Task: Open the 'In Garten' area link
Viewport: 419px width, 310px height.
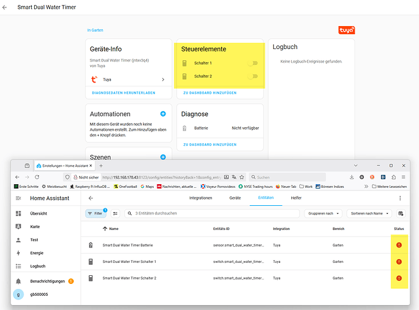Action: pos(95,30)
